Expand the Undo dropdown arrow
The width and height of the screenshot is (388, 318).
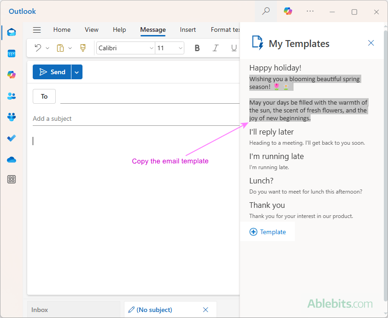tap(47, 48)
